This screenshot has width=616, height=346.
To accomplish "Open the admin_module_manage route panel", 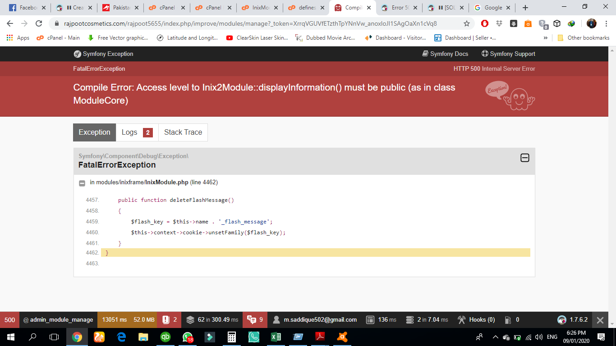I will coord(58,320).
